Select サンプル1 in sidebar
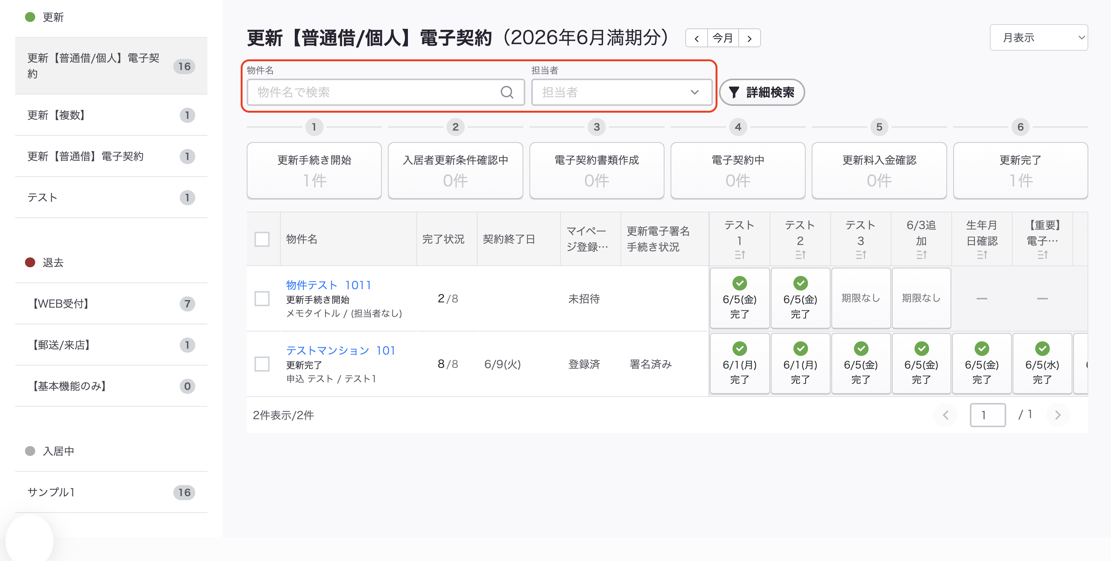The height and width of the screenshot is (561, 1111). 111,492
